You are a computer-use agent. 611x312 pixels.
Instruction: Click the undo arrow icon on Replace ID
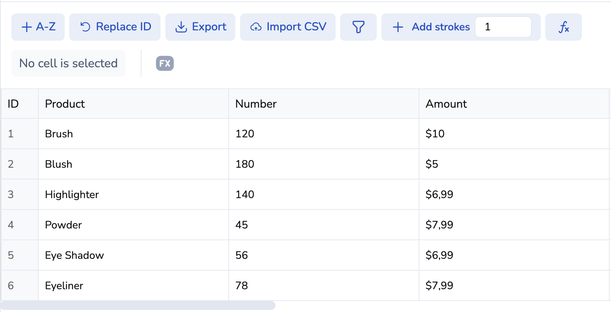point(85,27)
